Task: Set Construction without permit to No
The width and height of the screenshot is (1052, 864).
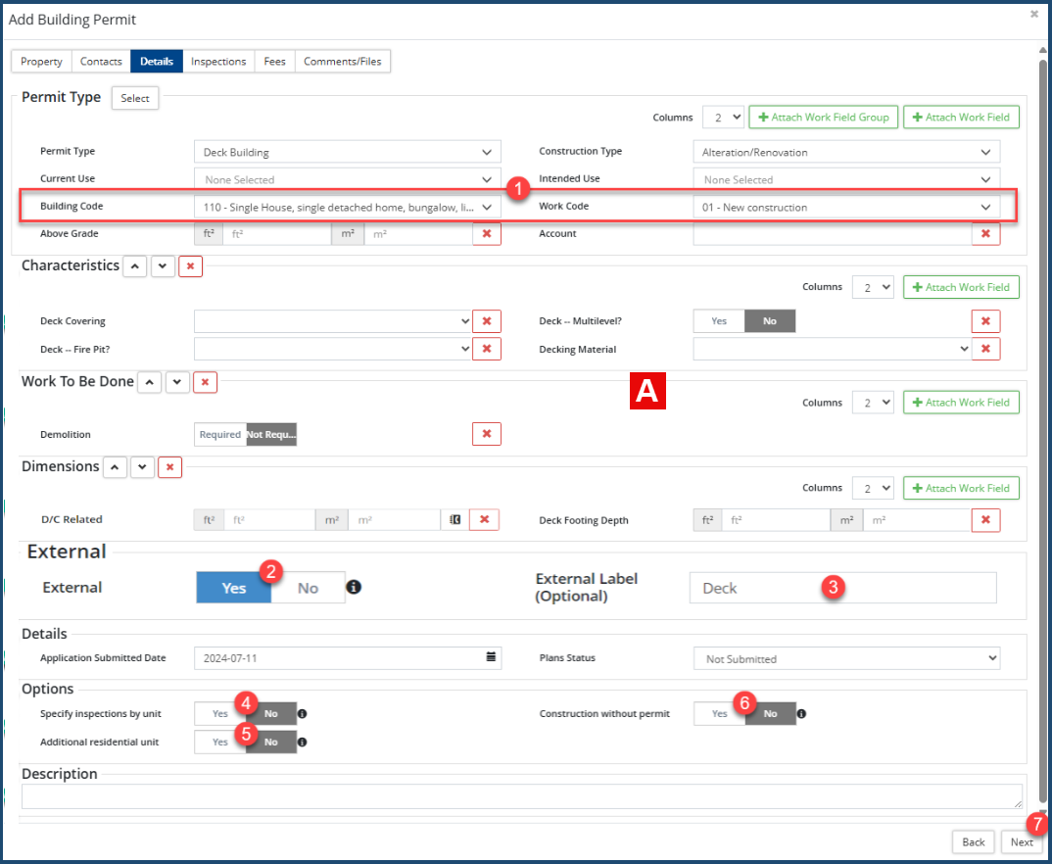Action: tap(770, 714)
